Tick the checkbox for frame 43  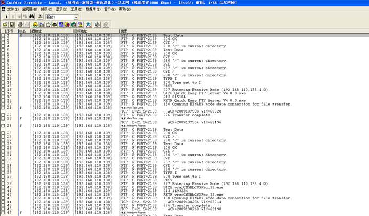click(x=3, y=198)
